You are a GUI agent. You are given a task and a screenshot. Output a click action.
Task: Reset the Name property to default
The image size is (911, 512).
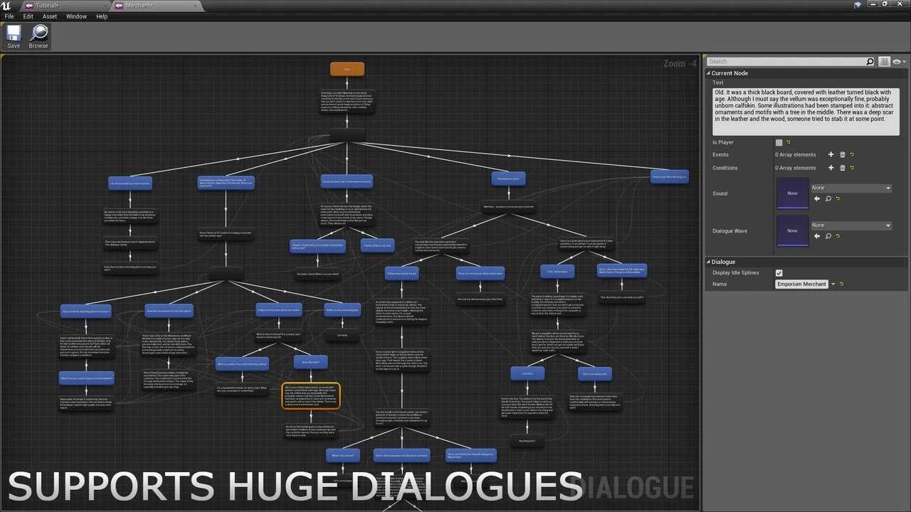coord(841,284)
